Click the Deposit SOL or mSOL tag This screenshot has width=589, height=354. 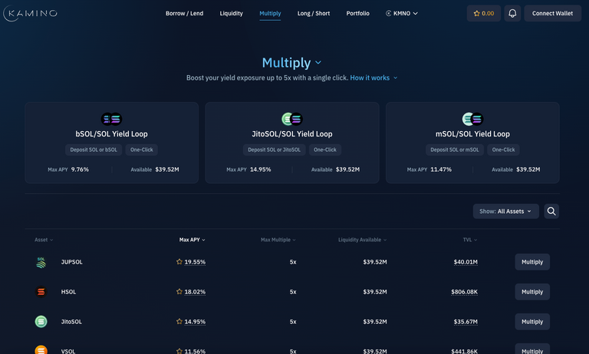pyautogui.click(x=455, y=149)
